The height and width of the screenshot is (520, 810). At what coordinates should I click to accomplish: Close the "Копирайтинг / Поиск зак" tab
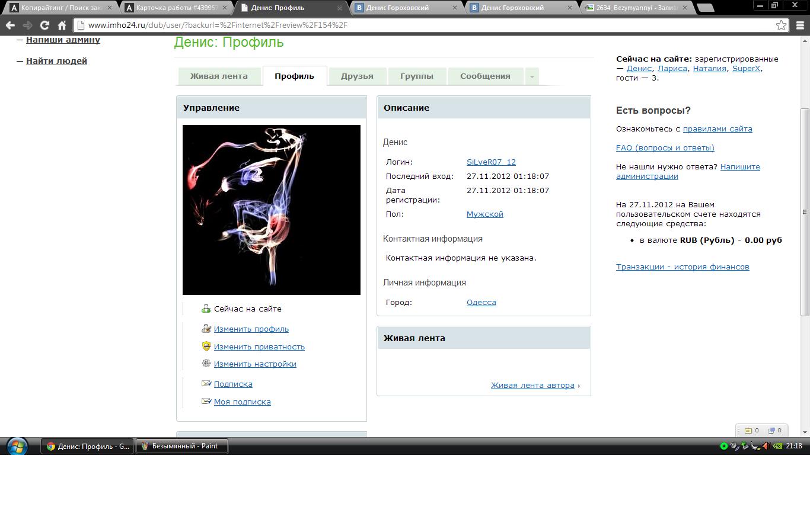[x=110, y=8]
